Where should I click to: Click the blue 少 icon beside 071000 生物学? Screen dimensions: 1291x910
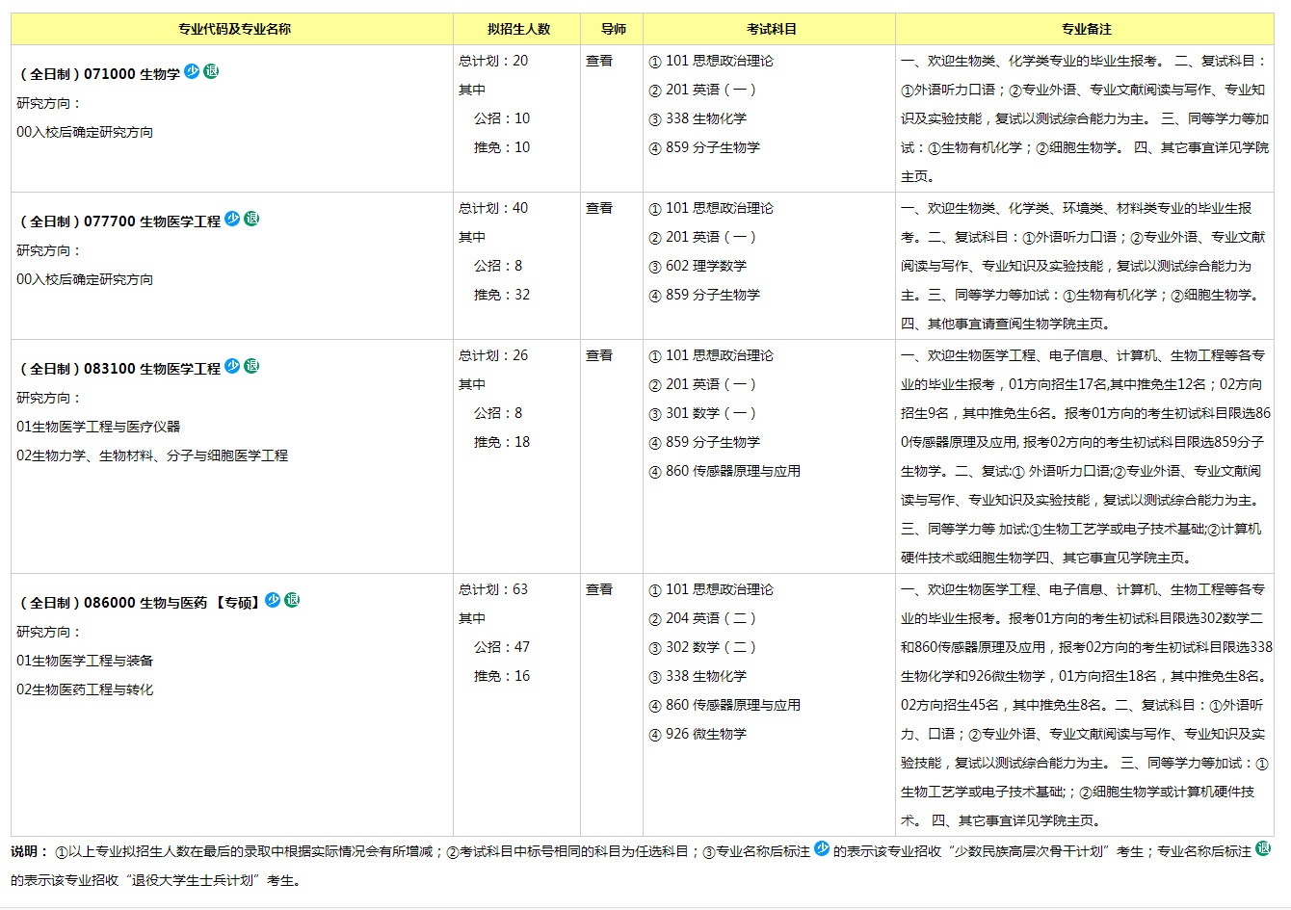tap(192, 71)
